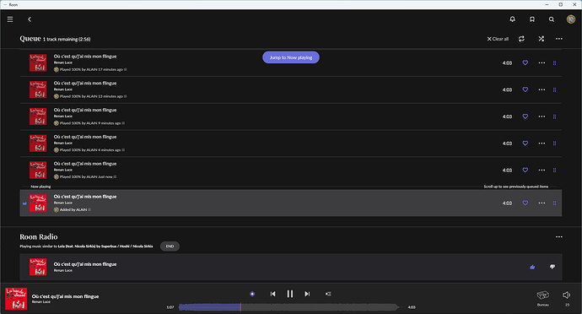Favorite the track played 9 minutes ago
The height and width of the screenshot is (314, 582).
(525, 116)
